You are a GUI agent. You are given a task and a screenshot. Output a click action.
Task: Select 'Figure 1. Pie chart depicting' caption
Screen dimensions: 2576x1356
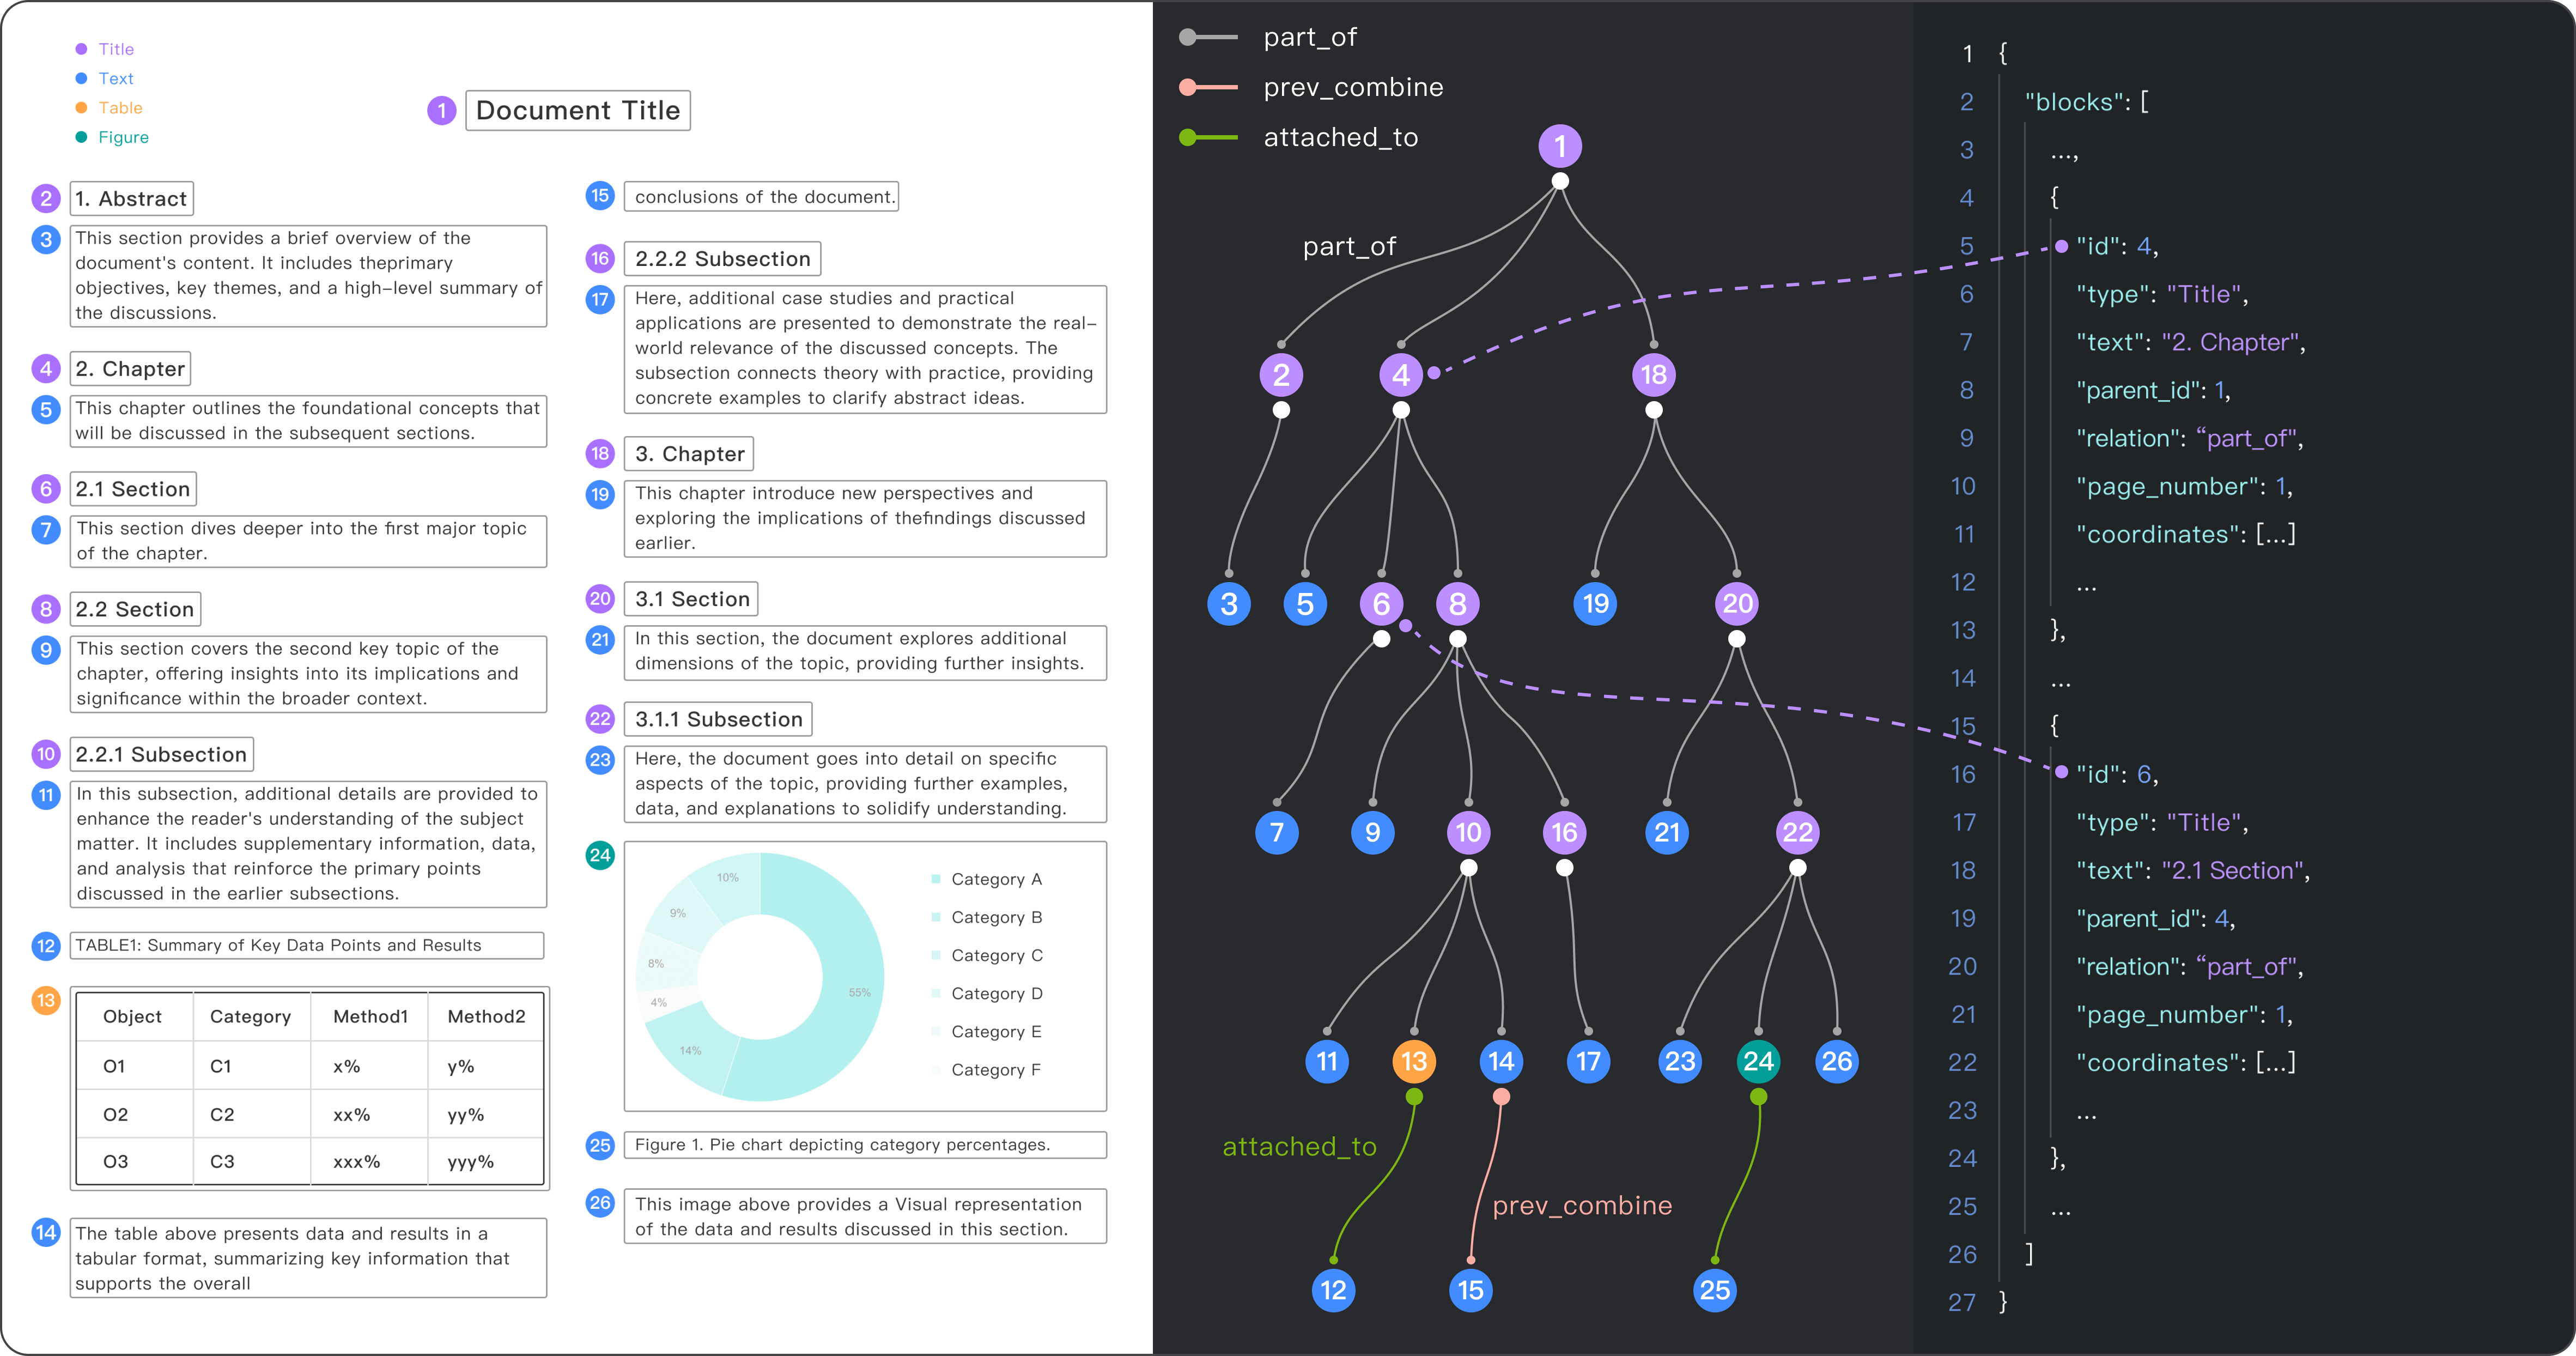point(865,1145)
